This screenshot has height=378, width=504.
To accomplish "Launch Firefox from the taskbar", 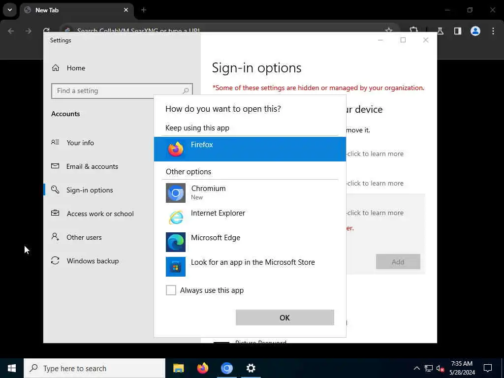I will point(202,368).
